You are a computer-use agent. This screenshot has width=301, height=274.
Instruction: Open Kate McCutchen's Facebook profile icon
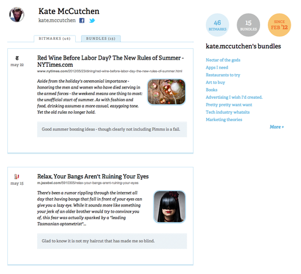(82, 20)
